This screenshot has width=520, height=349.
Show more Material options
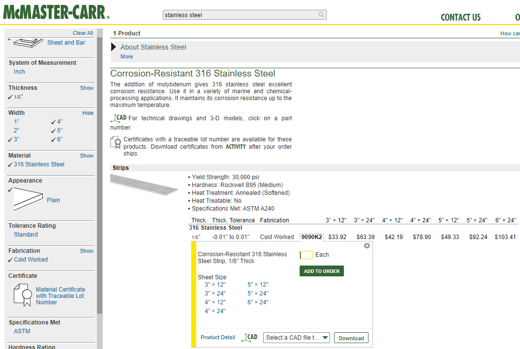[x=87, y=156]
